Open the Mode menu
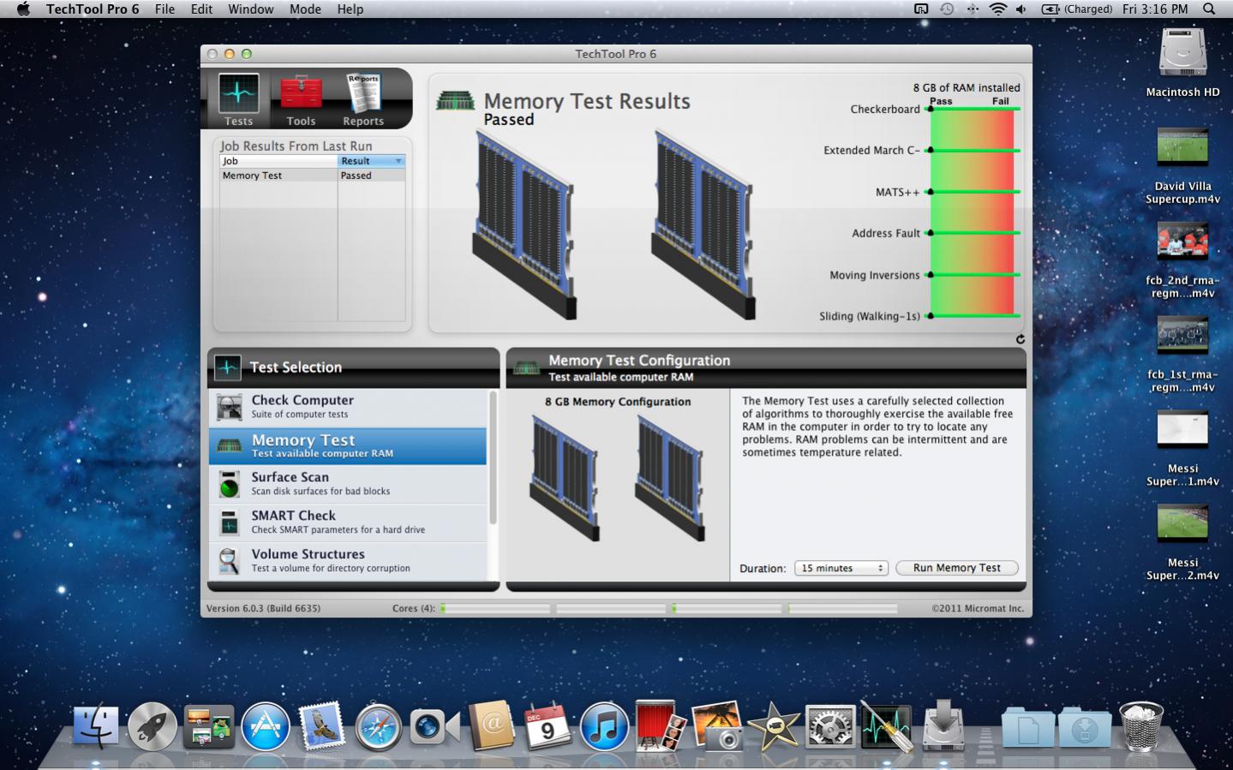This screenshot has height=770, width=1233. tap(305, 9)
